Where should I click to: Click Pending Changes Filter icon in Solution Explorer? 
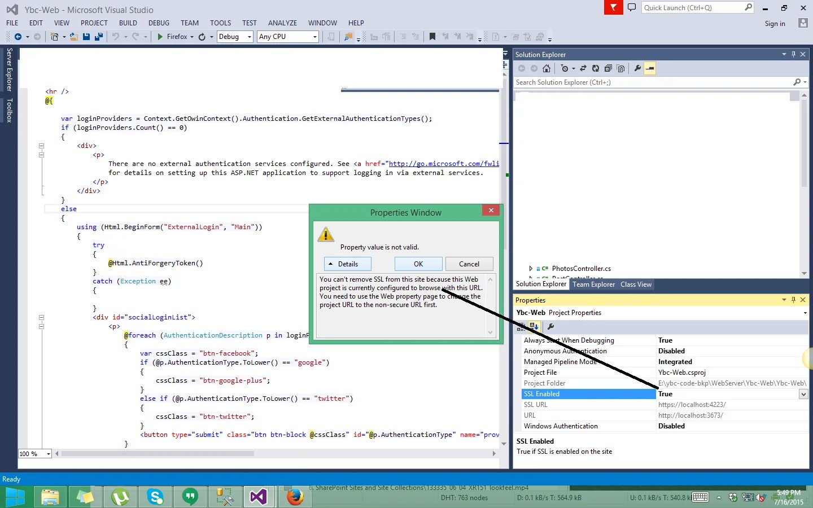pyautogui.click(x=564, y=68)
